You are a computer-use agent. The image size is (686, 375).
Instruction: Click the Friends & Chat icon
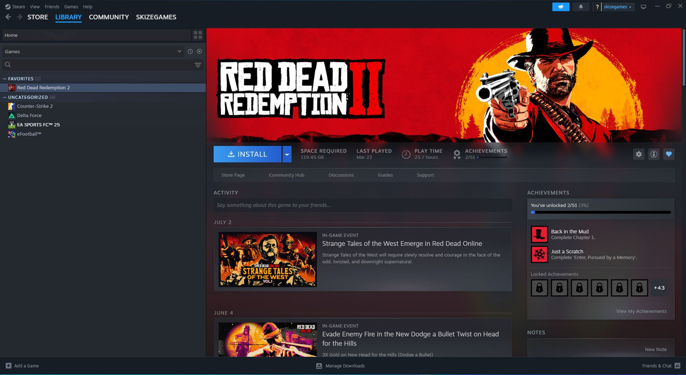[x=677, y=366]
